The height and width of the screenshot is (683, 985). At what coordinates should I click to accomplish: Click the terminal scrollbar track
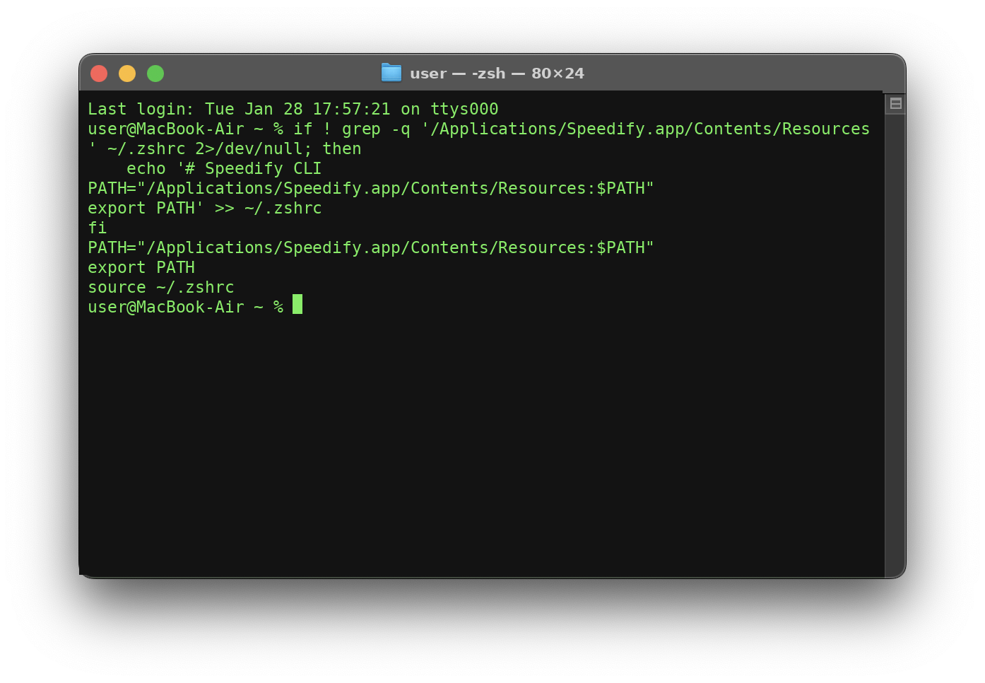pyautogui.click(x=895, y=346)
